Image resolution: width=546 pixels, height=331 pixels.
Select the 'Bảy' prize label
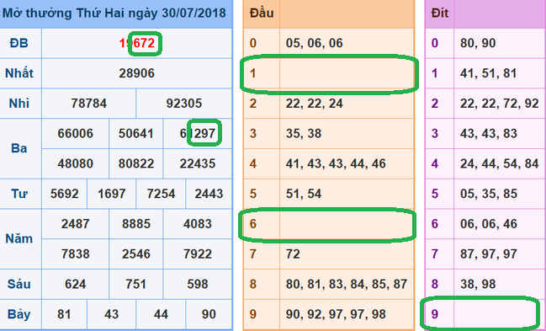(x=19, y=314)
